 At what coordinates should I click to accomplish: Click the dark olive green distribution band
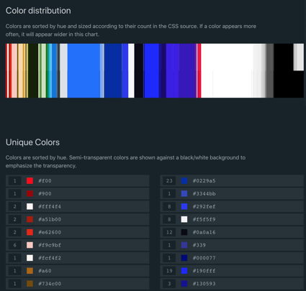click(33, 70)
